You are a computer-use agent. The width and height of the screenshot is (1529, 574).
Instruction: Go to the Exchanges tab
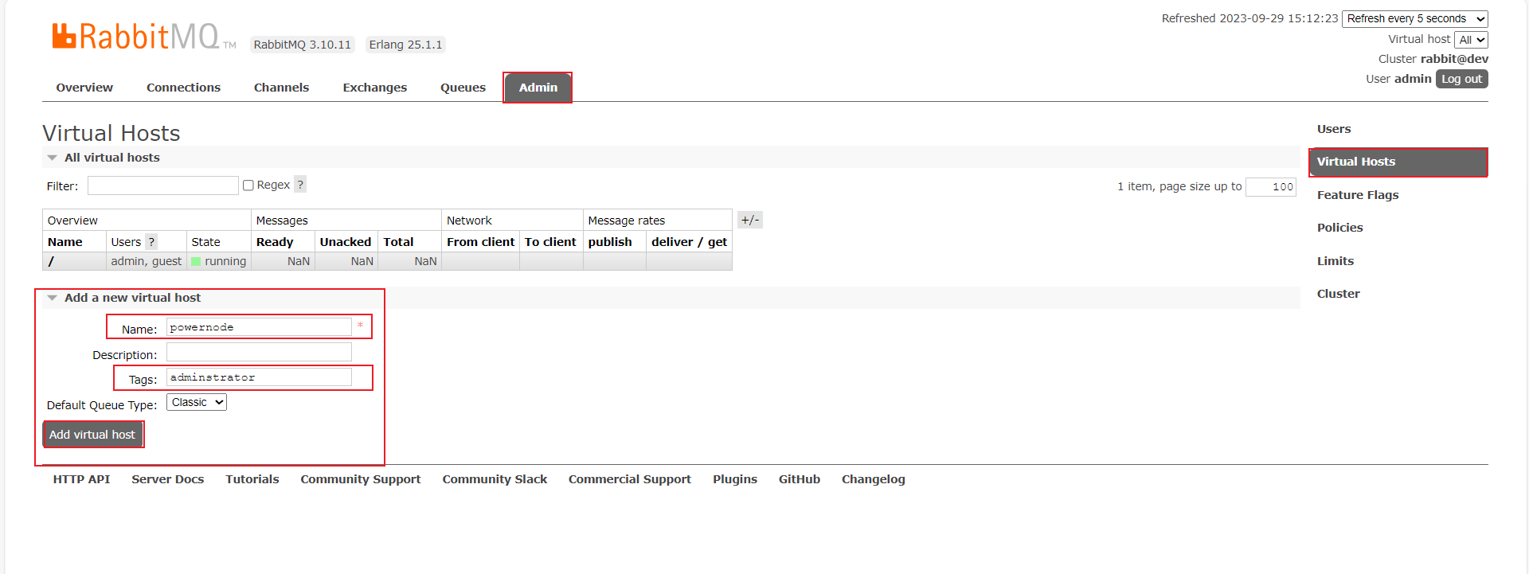(375, 88)
